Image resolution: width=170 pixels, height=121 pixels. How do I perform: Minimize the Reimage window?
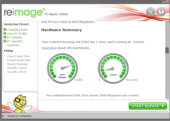coord(164,1)
